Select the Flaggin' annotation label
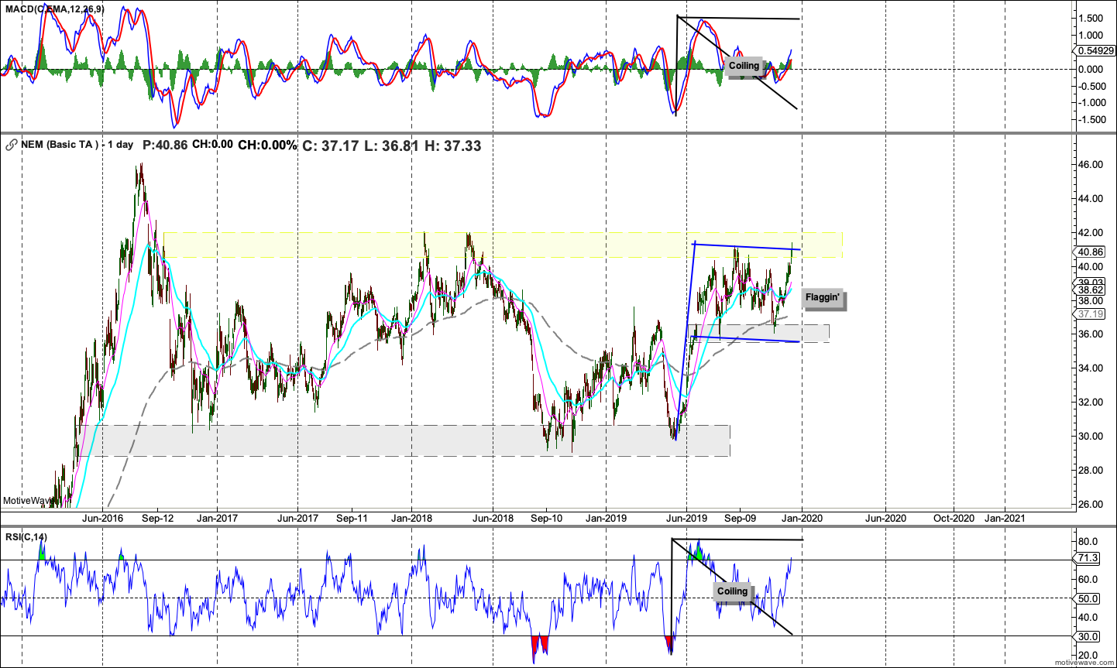Viewport: 1117px width, 668px height. click(822, 297)
